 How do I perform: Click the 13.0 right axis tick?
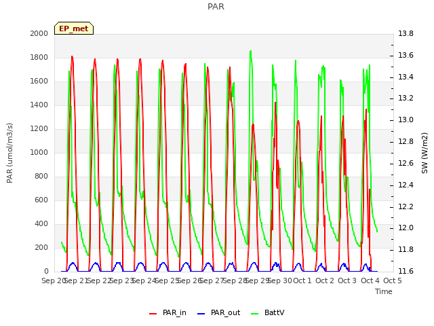point(406,120)
